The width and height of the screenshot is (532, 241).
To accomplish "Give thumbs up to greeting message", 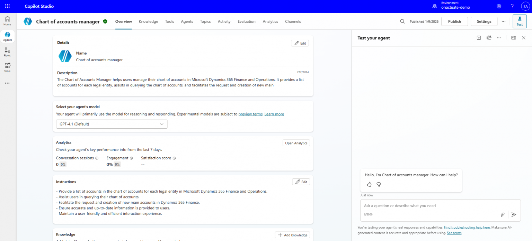I will click(369, 184).
